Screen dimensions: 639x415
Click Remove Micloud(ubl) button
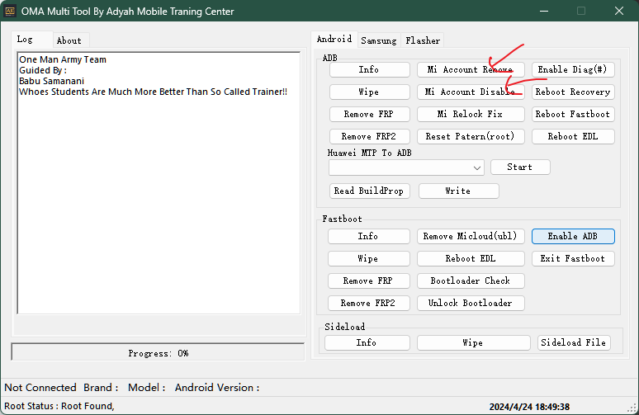(x=471, y=236)
